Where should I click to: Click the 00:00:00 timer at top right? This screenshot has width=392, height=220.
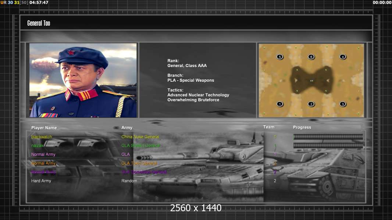coord(382,3)
